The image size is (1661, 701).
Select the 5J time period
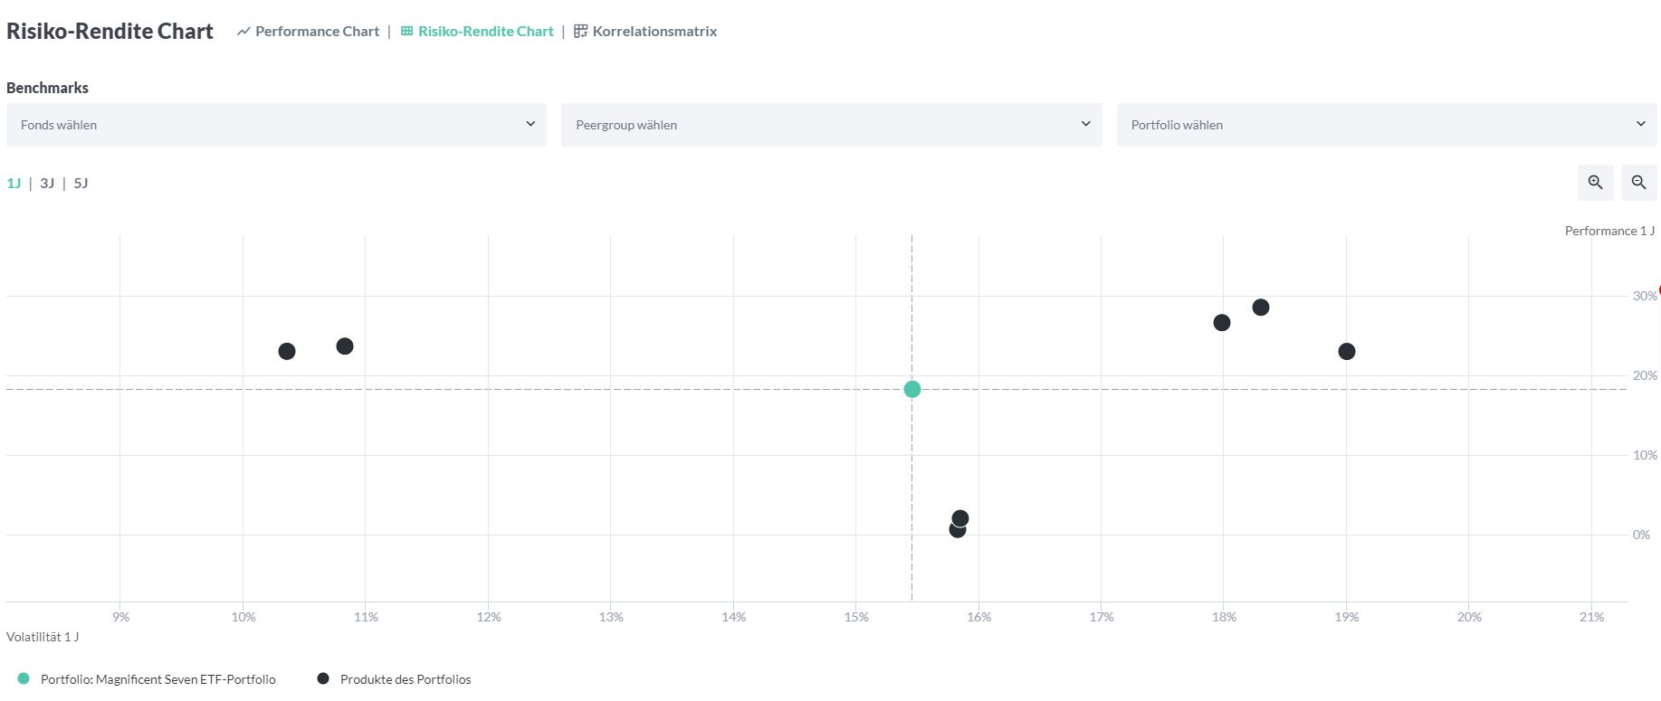(81, 184)
